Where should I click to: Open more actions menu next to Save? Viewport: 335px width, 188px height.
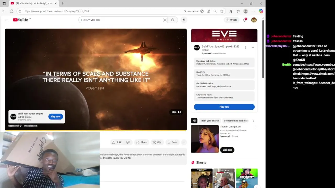coord(184,142)
